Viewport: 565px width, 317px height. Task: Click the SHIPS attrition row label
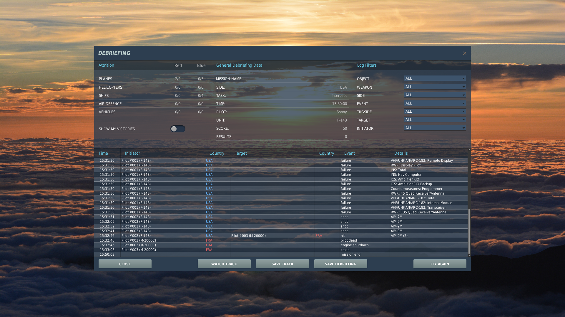(104, 96)
